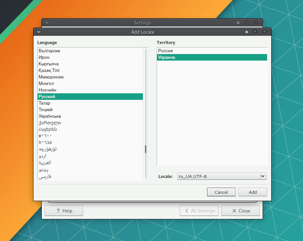The image size is (303, 241).
Task: Choose Россия in the Territory list
Action: click(165, 51)
